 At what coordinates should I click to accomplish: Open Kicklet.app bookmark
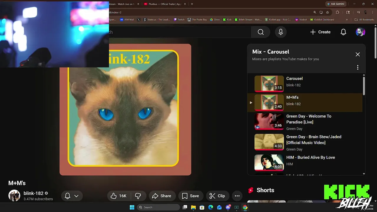click(x=278, y=20)
